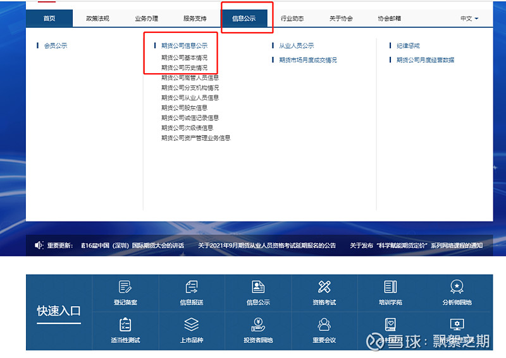Select 期货公司历史情况

(184, 68)
